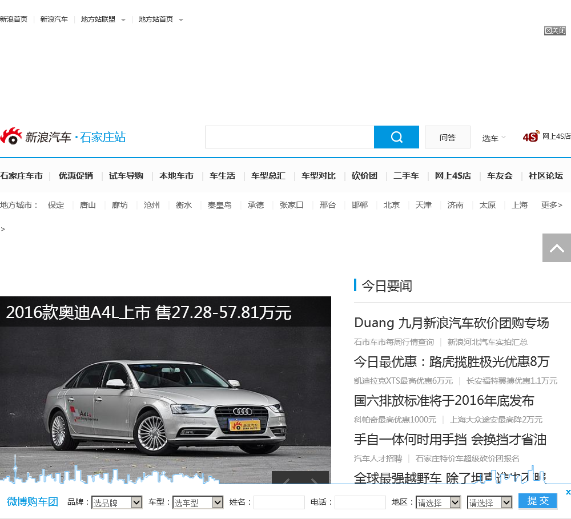Screen dimensions: 571x519
Task: Select city 济南
Action: click(x=455, y=205)
